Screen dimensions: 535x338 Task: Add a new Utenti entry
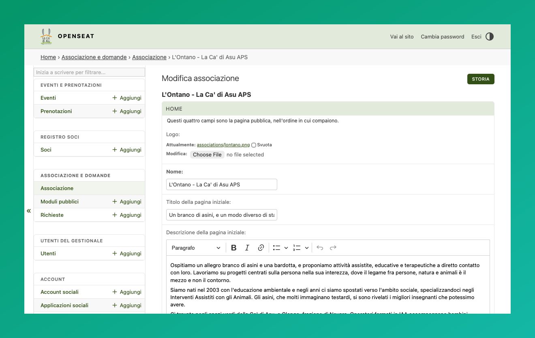(127, 253)
